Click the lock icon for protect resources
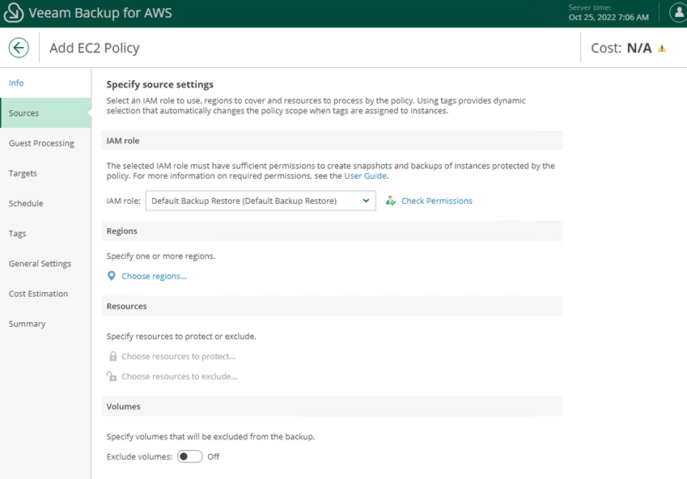 [x=112, y=356]
